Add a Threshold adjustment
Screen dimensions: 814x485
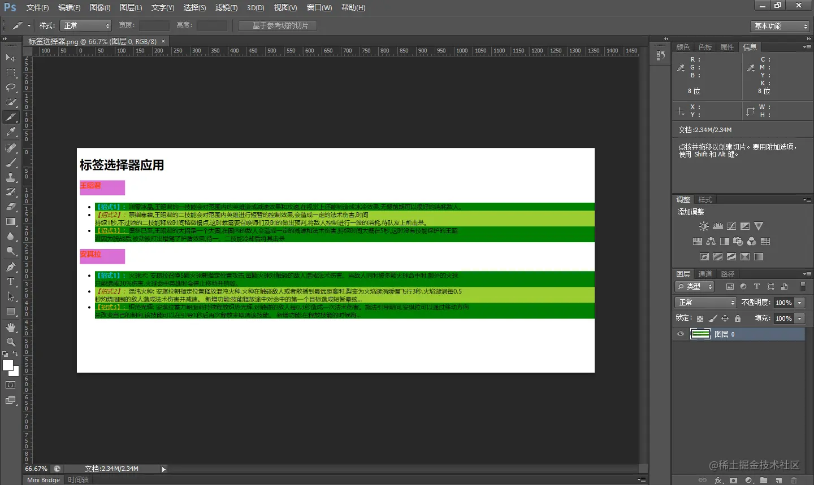click(x=731, y=256)
